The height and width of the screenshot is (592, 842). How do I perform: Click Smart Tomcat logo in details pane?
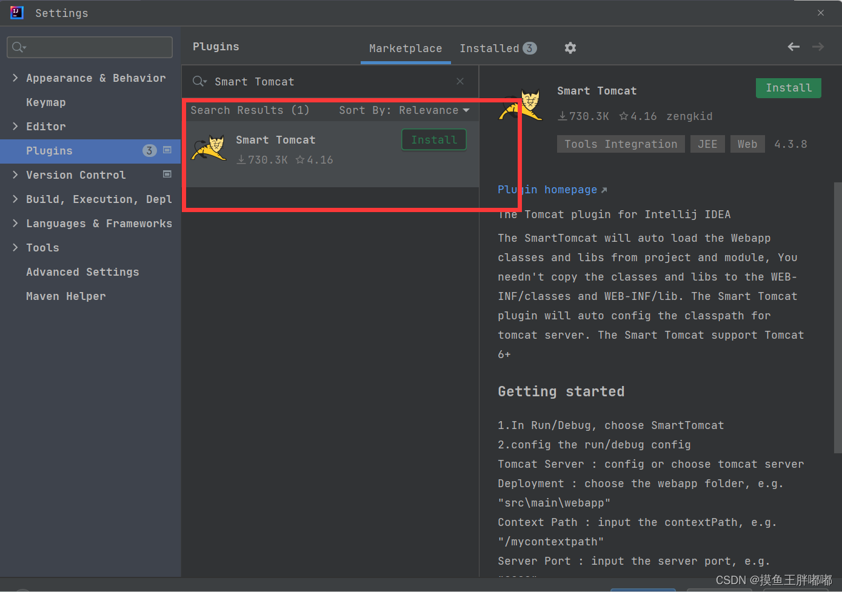click(x=521, y=105)
